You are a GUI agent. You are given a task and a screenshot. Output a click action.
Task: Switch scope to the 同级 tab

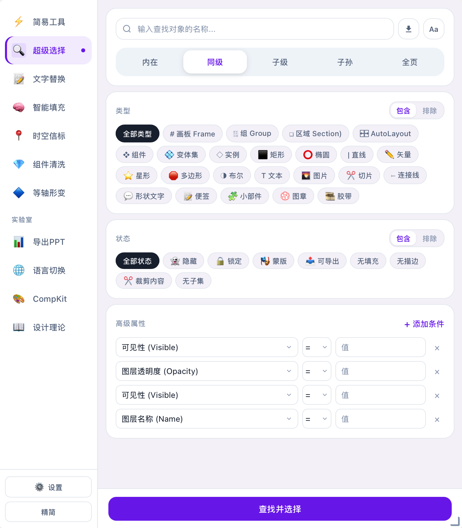(x=215, y=62)
